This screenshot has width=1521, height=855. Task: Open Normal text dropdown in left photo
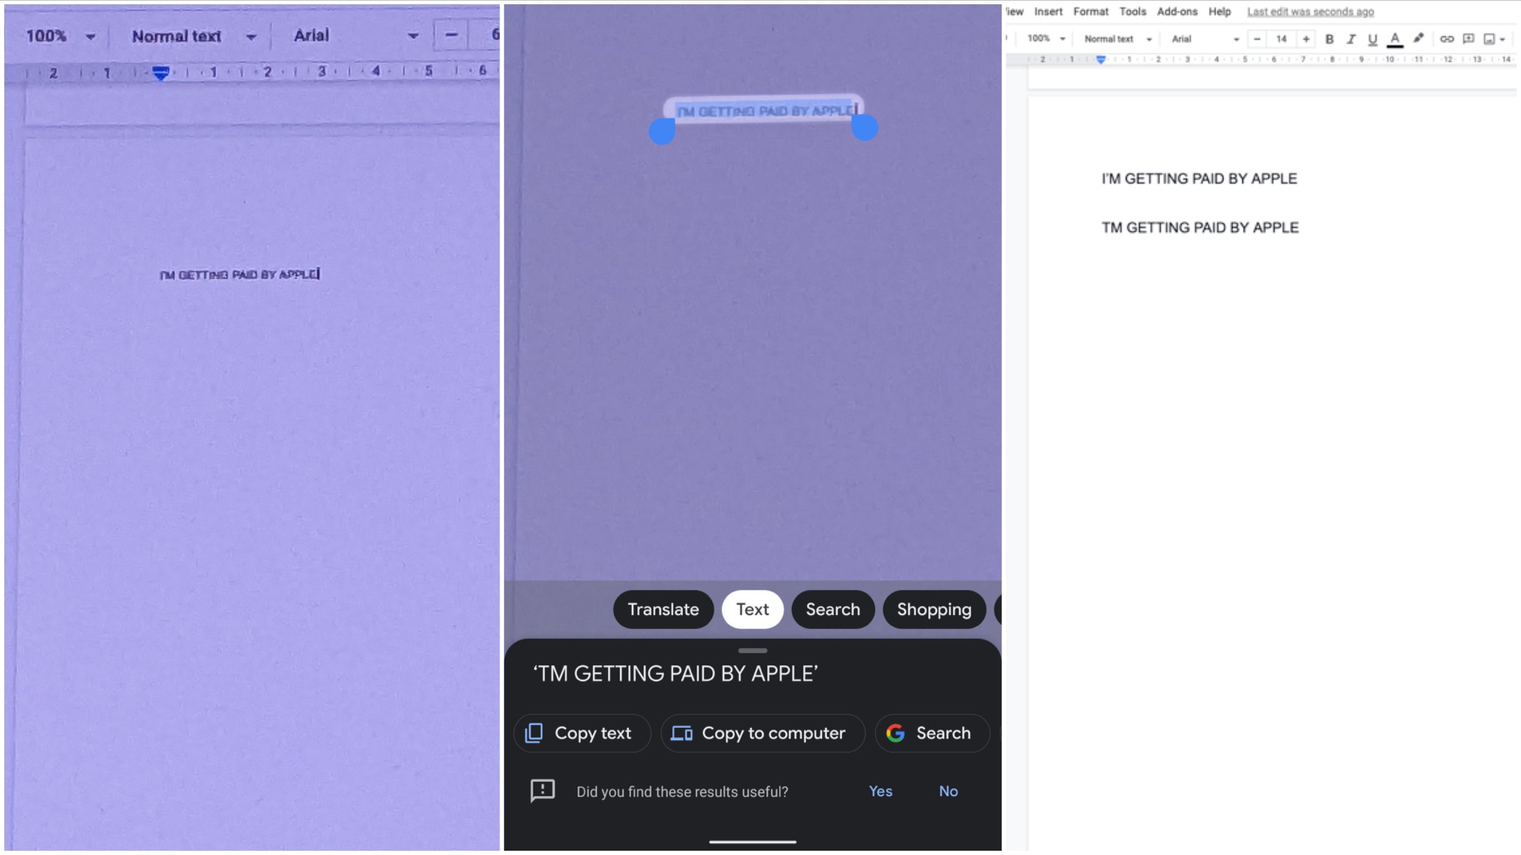(x=193, y=36)
